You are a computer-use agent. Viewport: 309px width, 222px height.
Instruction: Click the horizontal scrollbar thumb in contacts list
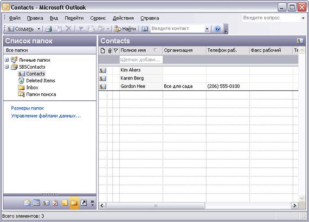[x=156, y=206]
